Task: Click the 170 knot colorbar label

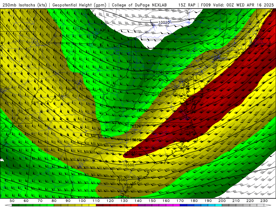Action: [x=180, y=201]
